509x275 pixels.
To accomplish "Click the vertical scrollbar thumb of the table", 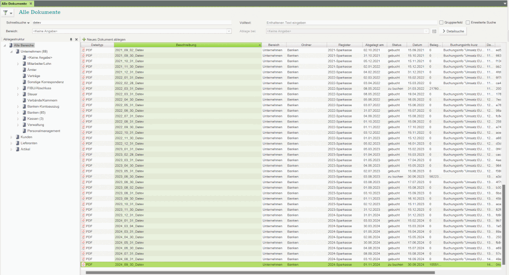I will coord(504,224).
